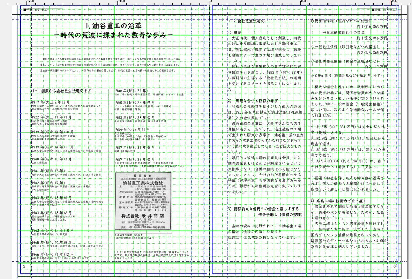Screen dimensions: 412x279
Task: Click the line '借金帳消し(債務の整理)'
Action: [280, 215]
